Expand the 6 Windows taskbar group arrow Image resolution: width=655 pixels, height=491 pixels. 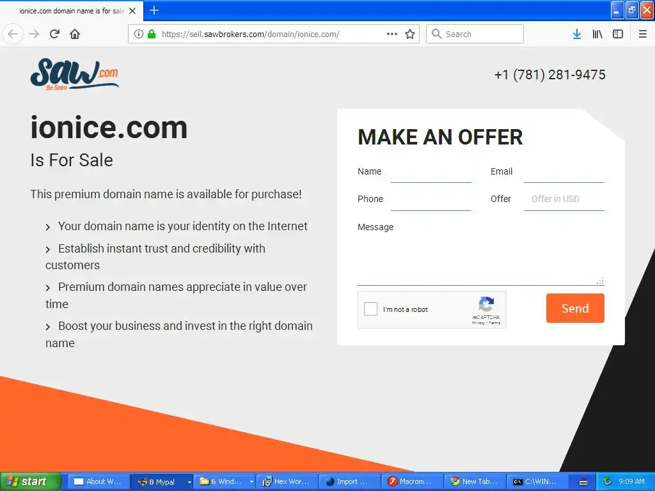[251, 482]
